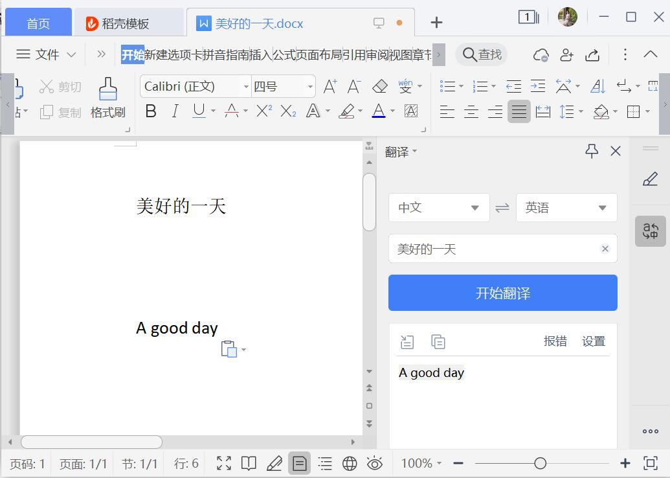Click the Cut (剪切) scissors icon
The height and width of the screenshot is (478, 670).
tap(46, 86)
